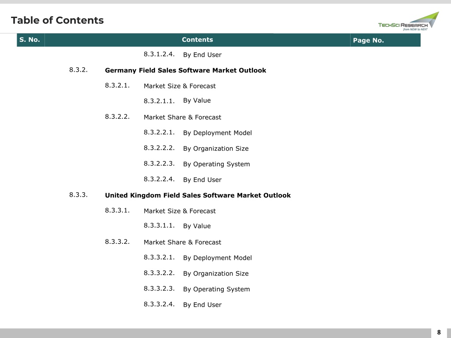
Task: Click "Market Size & Forecast" beside 8.3.2.1.
Action: point(180,86)
